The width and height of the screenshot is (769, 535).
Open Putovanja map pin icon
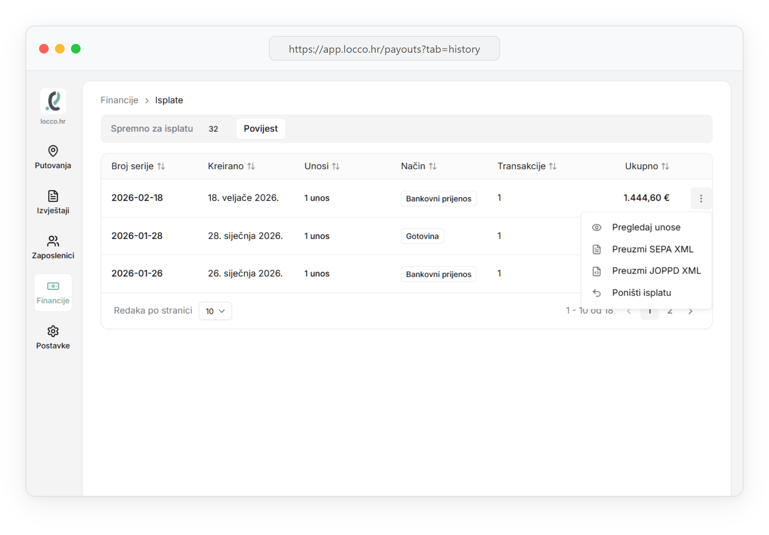click(x=53, y=151)
